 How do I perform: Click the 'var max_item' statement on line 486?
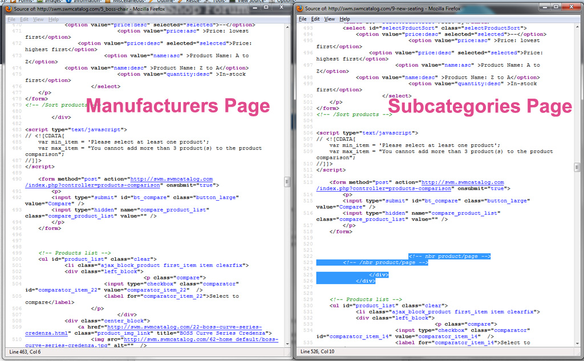tap(143, 151)
